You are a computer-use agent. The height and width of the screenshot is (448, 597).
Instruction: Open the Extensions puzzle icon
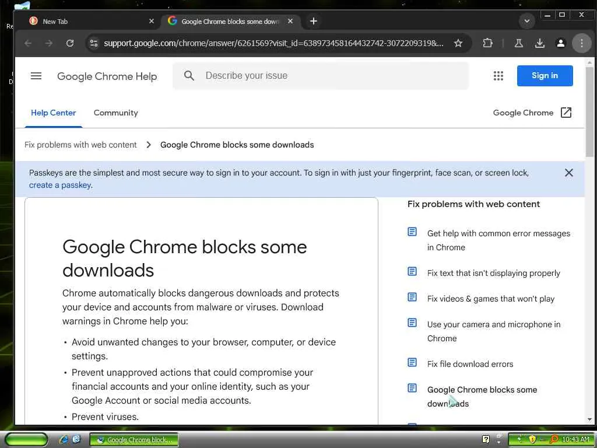(x=487, y=43)
